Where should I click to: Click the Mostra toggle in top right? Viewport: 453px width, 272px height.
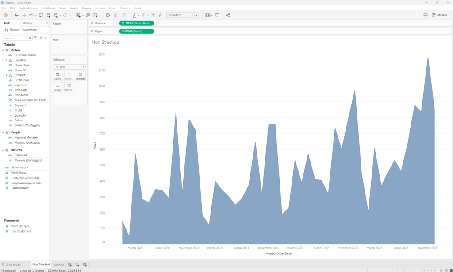[x=439, y=15]
